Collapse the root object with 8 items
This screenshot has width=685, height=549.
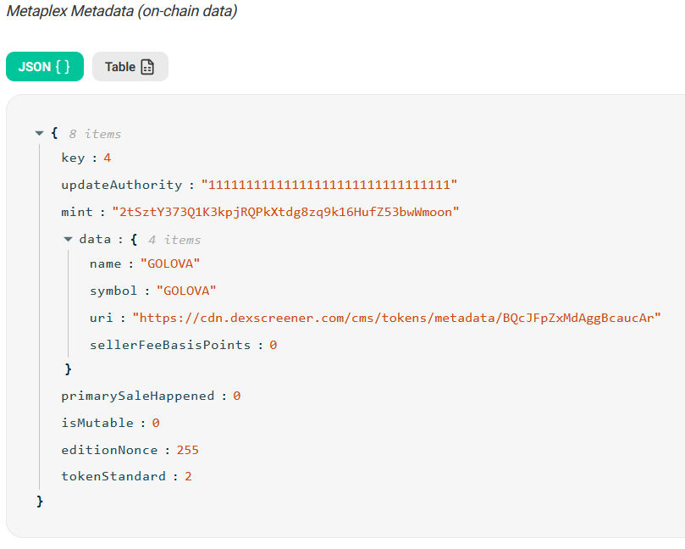click(39, 134)
